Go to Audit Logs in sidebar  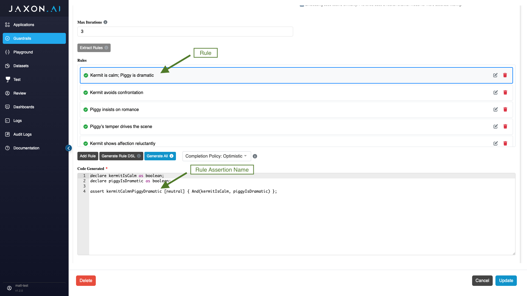tap(23, 134)
